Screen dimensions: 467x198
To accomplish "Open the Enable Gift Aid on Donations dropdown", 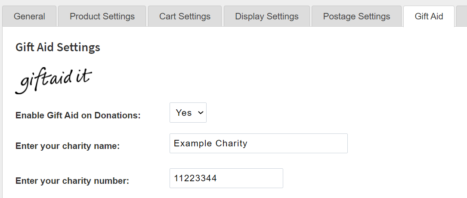I will pos(188,112).
